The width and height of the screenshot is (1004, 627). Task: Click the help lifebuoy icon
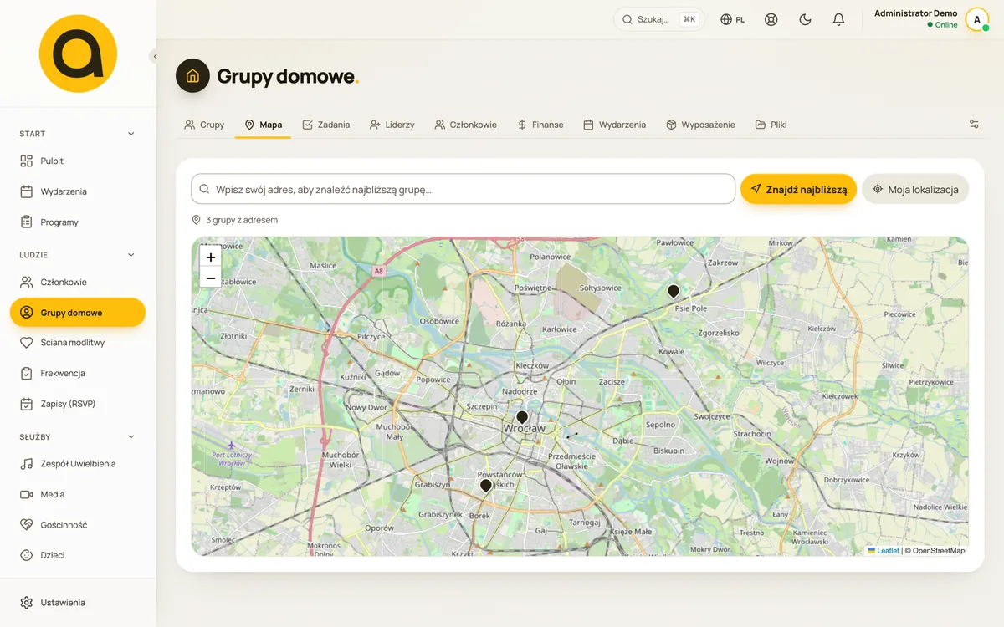(x=771, y=19)
